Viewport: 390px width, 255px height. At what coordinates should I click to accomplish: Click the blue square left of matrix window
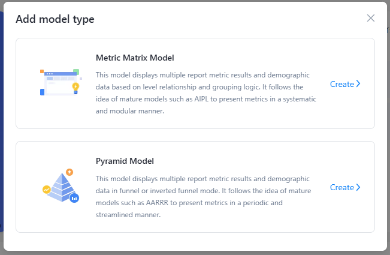43,92
